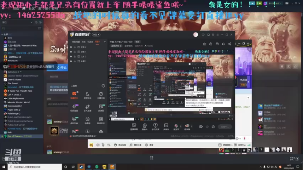303x170 pixels.
Task: Hide the 文本 1 source layer
Action: pos(71,52)
